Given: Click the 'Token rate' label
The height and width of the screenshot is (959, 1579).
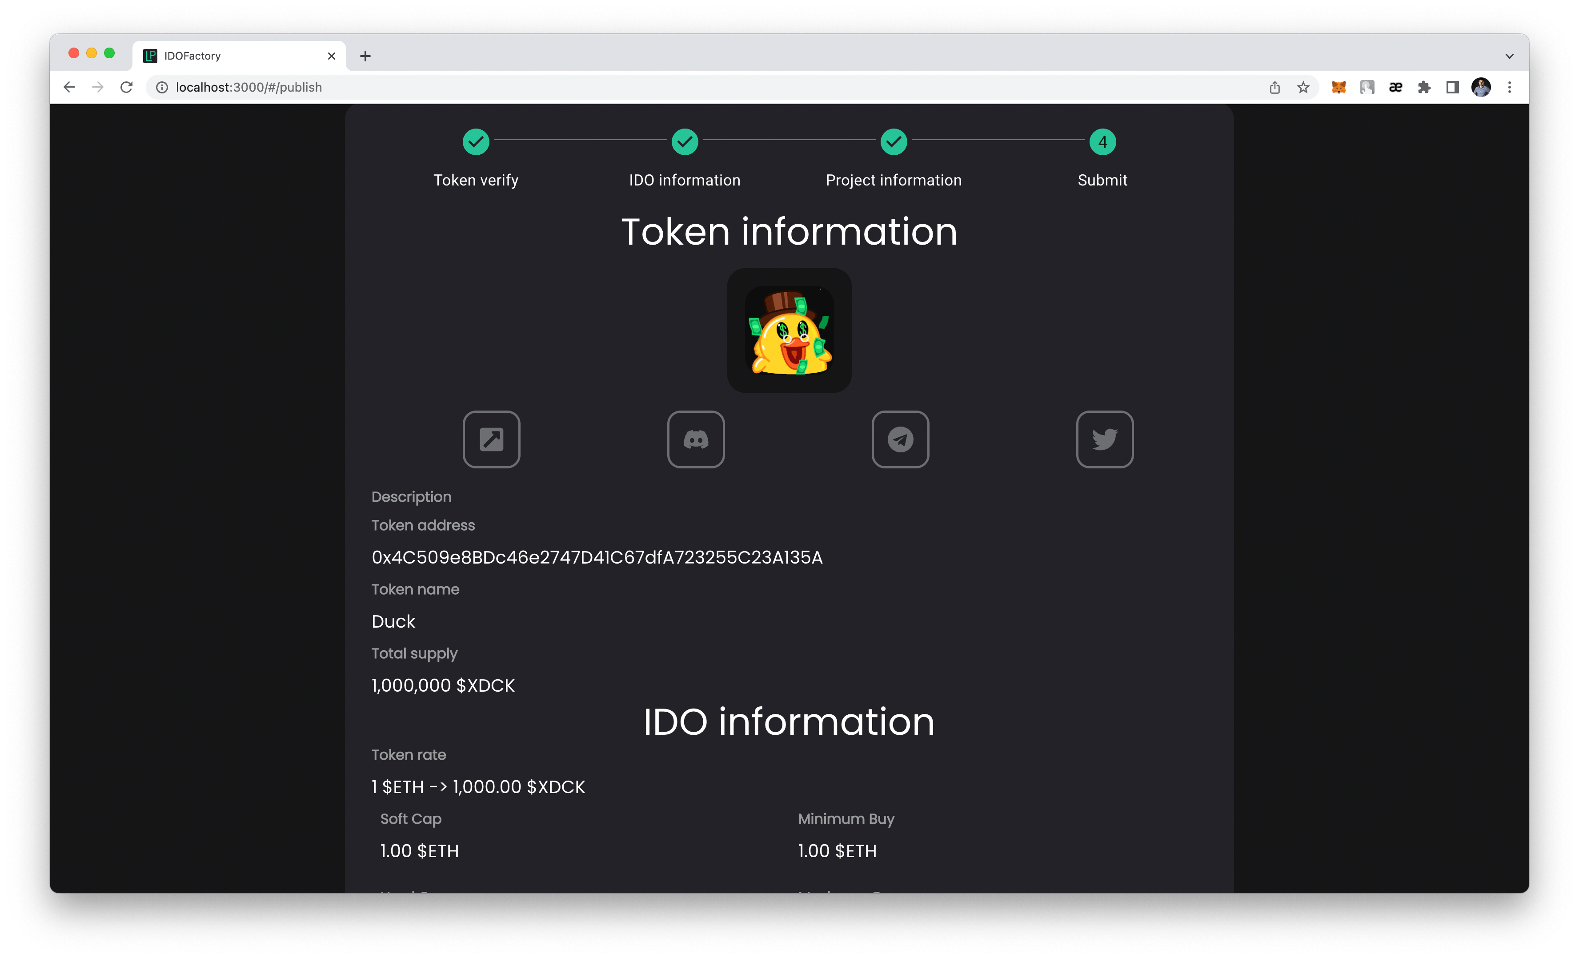Looking at the screenshot, I should (x=409, y=754).
